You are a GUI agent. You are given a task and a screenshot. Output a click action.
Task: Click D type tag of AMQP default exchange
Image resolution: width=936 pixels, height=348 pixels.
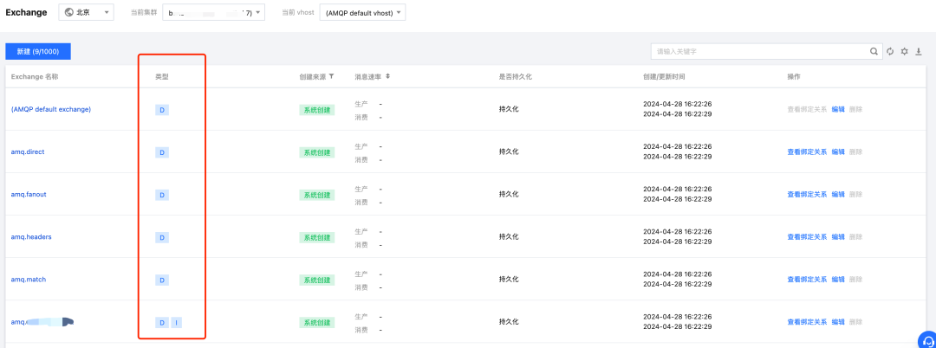[x=162, y=110]
